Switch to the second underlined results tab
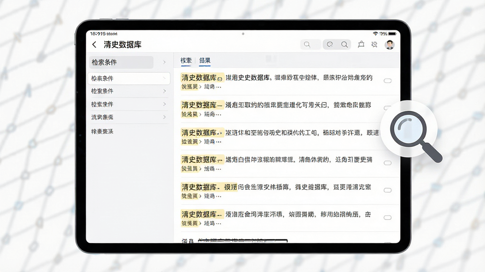 (205, 60)
